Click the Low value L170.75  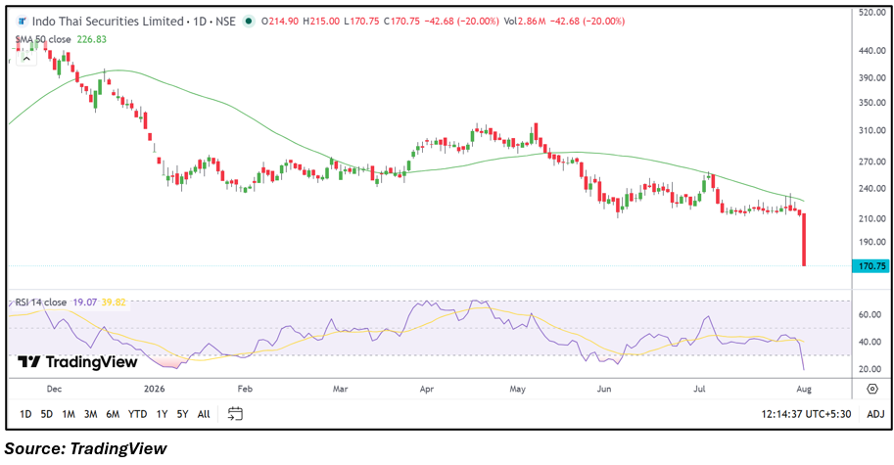[361, 22]
